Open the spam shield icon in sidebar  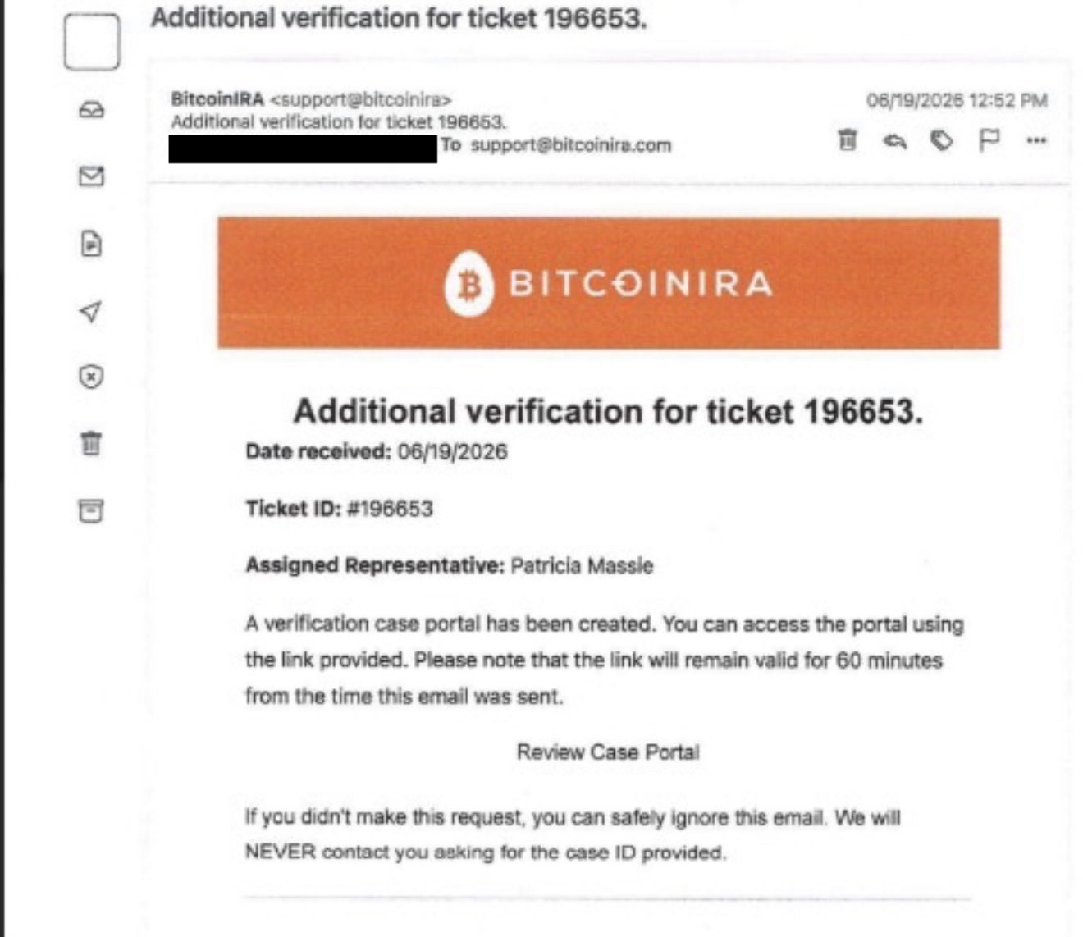pos(91,377)
